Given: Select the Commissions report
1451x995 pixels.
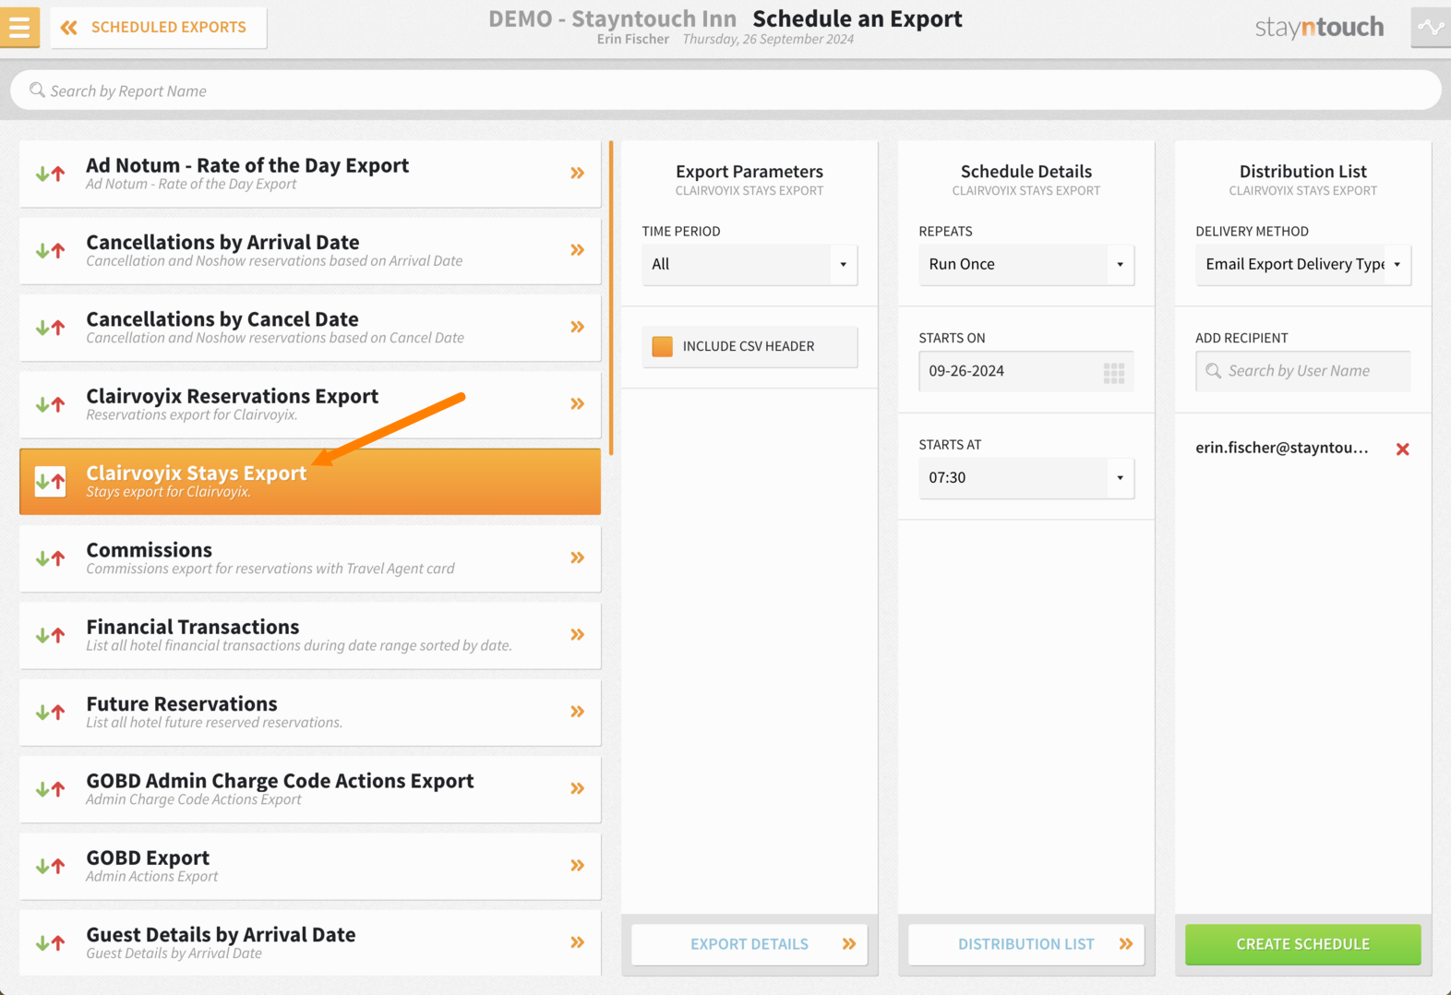Looking at the screenshot, I should (310, 558).
